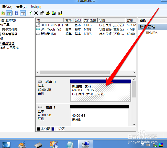Click the X delete toolbar icon
The image size is (167, 148).
coord(36,13)
